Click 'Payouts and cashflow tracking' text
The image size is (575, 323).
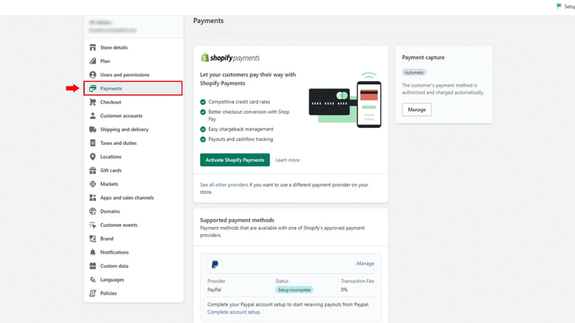(240, 139)
